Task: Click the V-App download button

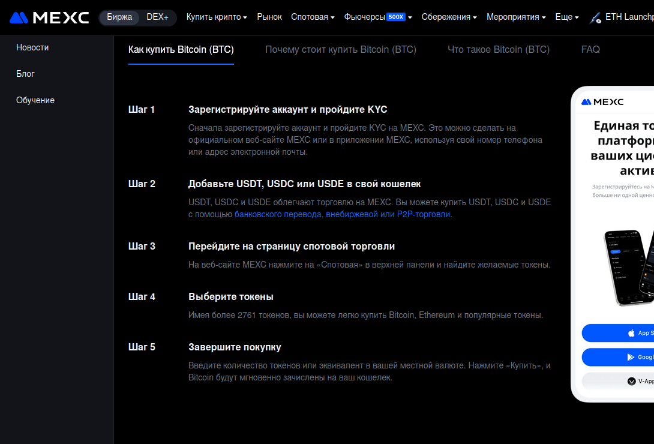Action: (x=618, y=381)
